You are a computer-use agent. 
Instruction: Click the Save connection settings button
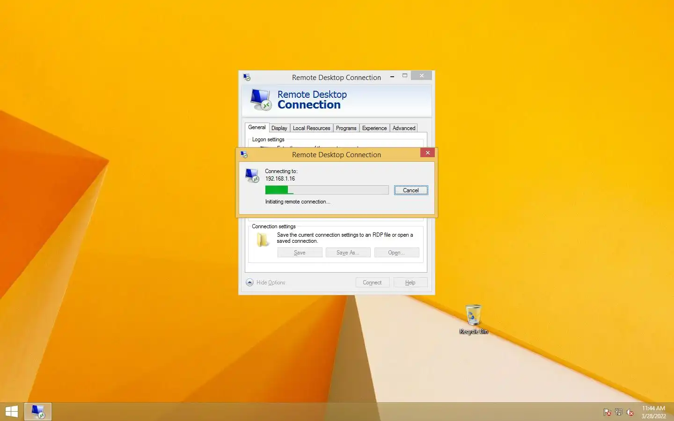[300, 253]
